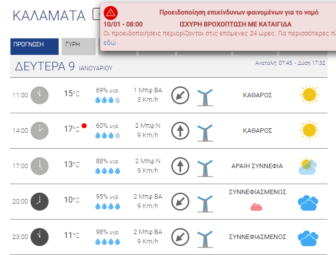This screenshot has width=336, height=255.
Task: Click the dark clock icon at 20:00
Action: pyautogui.click(x=40, y=202)
